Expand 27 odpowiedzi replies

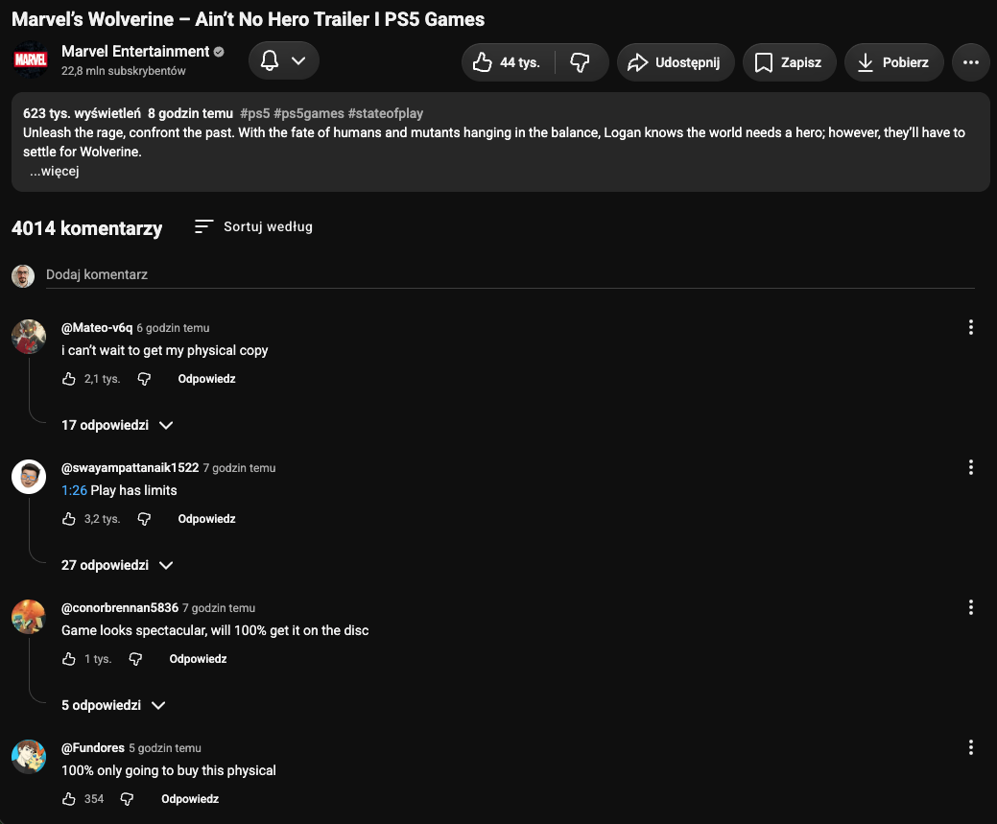(x=117, y=565)
